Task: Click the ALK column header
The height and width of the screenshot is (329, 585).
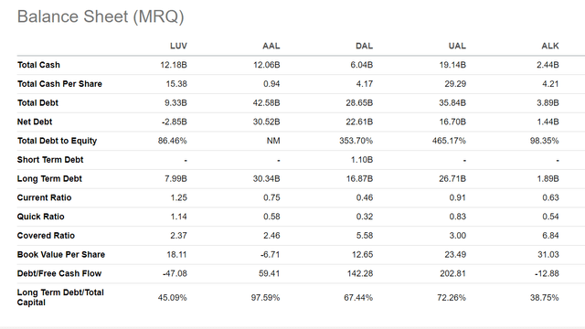Action: (x=550, y=46)
